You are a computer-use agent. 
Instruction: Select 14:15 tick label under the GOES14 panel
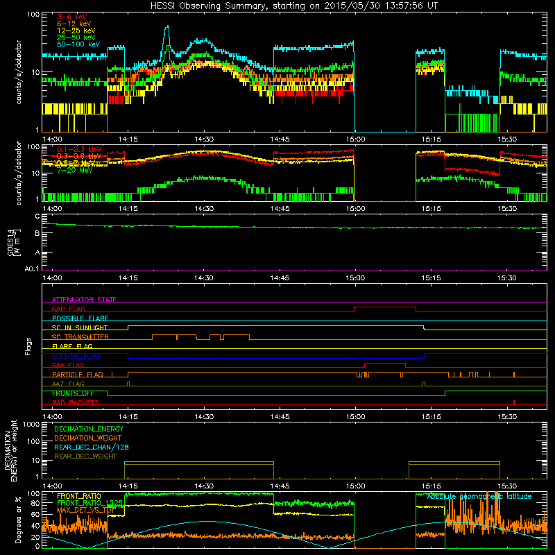[128, 278]
